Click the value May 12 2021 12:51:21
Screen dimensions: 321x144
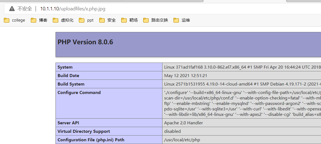pyautogui.click(x=186, y=76)
